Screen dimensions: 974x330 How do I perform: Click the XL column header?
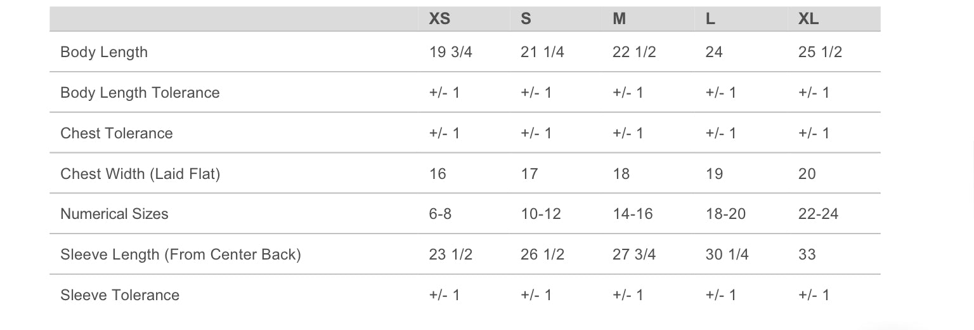(x=808, y=19)
